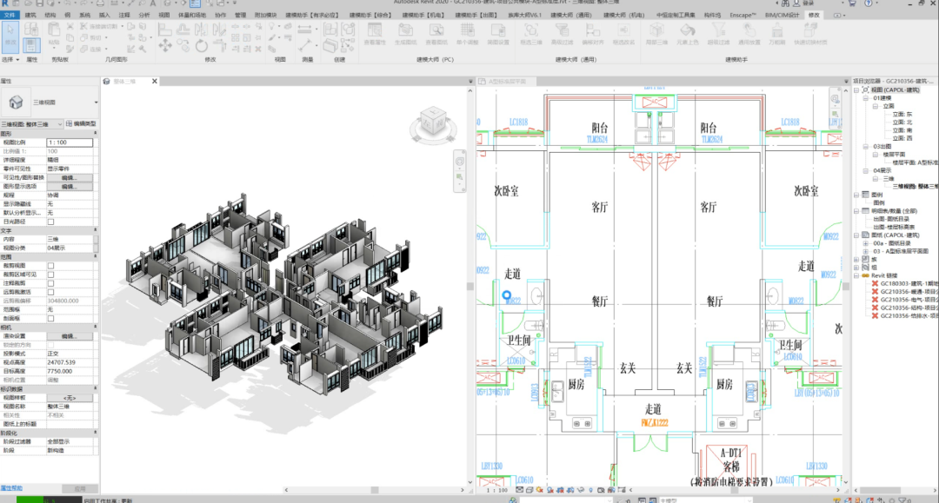The width and height of the screenshot is (939, 503).
Task: Click 编辑 button for 图形显示选项
Action: tap(70, 187)
